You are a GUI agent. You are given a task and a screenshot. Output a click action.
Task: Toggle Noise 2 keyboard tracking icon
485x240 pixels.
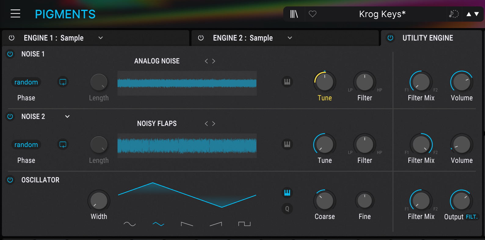287,144
